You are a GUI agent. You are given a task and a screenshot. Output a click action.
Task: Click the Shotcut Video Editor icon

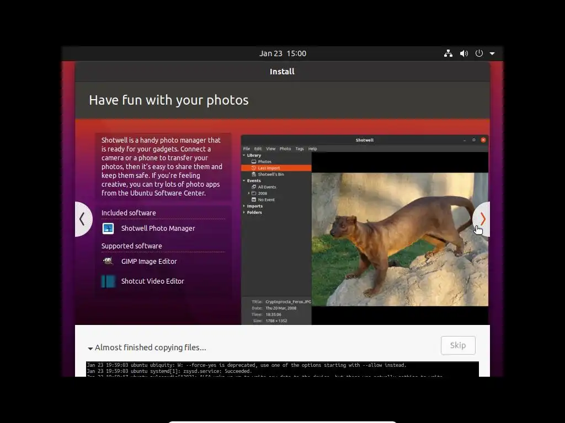(108, 281)
